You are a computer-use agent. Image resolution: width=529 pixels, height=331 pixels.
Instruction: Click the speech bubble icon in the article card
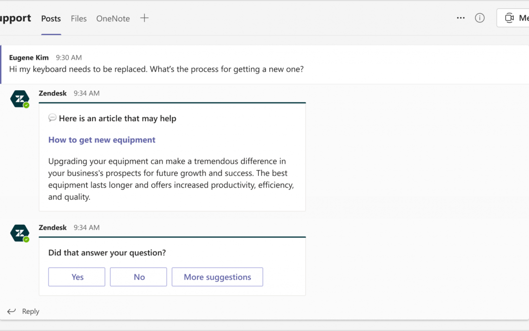click(52, 118)
